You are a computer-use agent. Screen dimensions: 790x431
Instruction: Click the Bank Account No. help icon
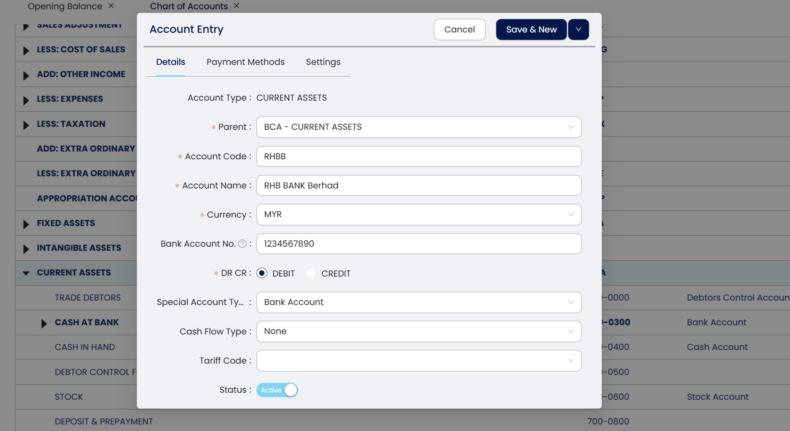click(242, 244)
